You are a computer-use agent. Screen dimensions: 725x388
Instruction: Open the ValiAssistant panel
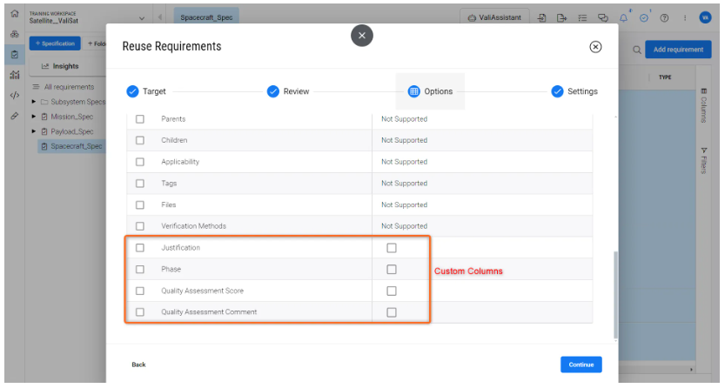[494, 17]
